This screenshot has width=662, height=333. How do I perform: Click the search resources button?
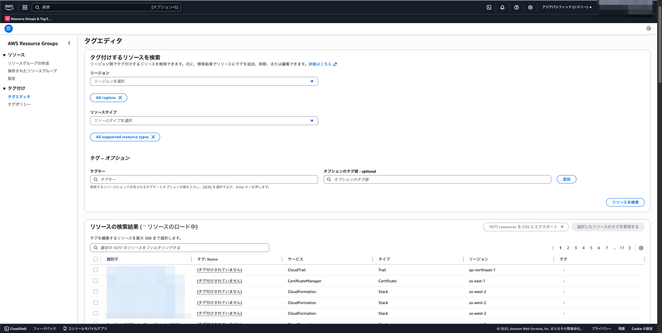coord(625,202)
